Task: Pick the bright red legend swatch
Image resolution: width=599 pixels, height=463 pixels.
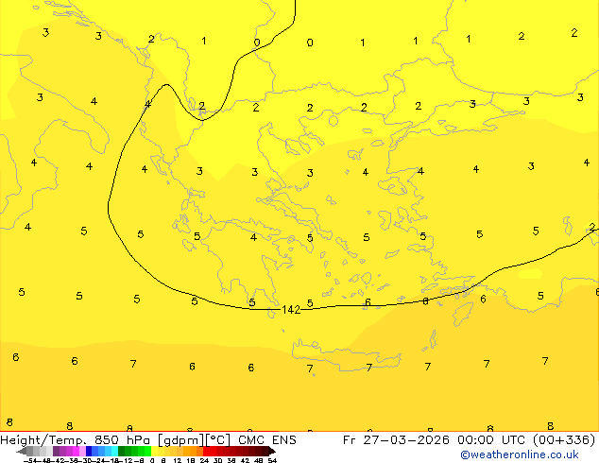Action: pyautogui.click(x=206, y=451)
